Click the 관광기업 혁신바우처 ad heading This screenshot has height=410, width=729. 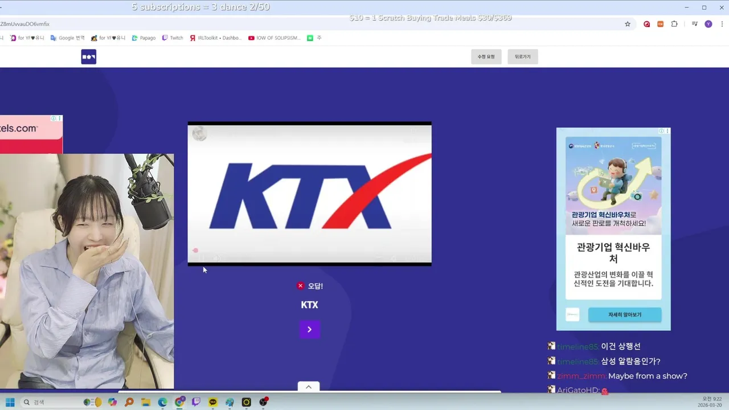pyautogui.click(x=613, y=253)
